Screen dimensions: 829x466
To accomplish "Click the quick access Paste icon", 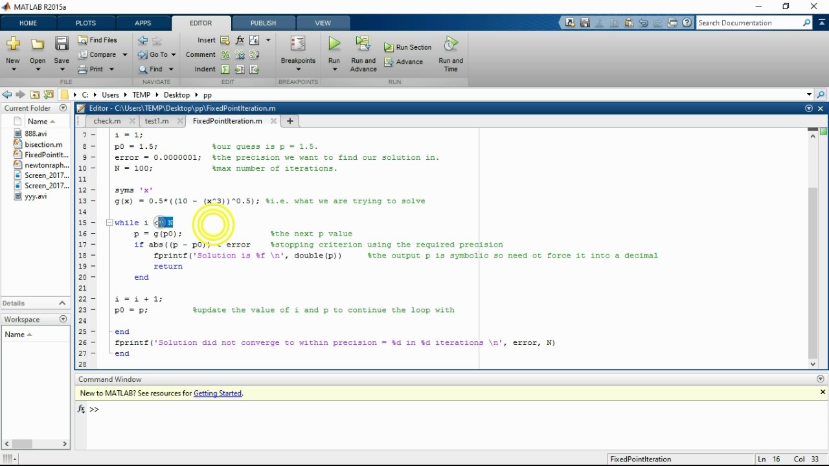I will [629, 23].
